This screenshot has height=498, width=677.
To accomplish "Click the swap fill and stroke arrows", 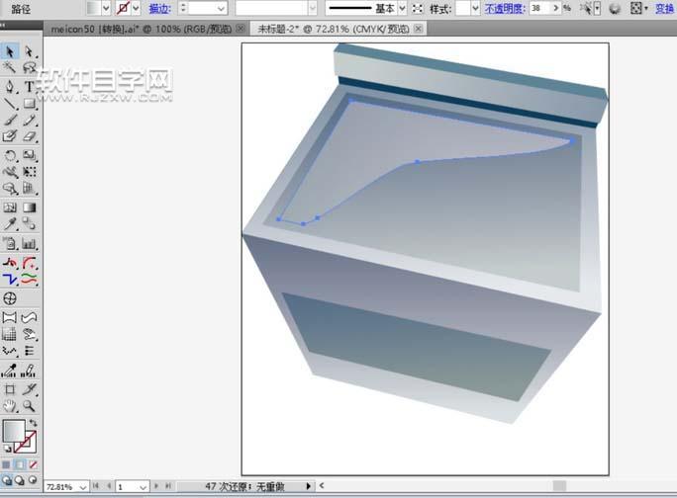I will coord(32,422).
